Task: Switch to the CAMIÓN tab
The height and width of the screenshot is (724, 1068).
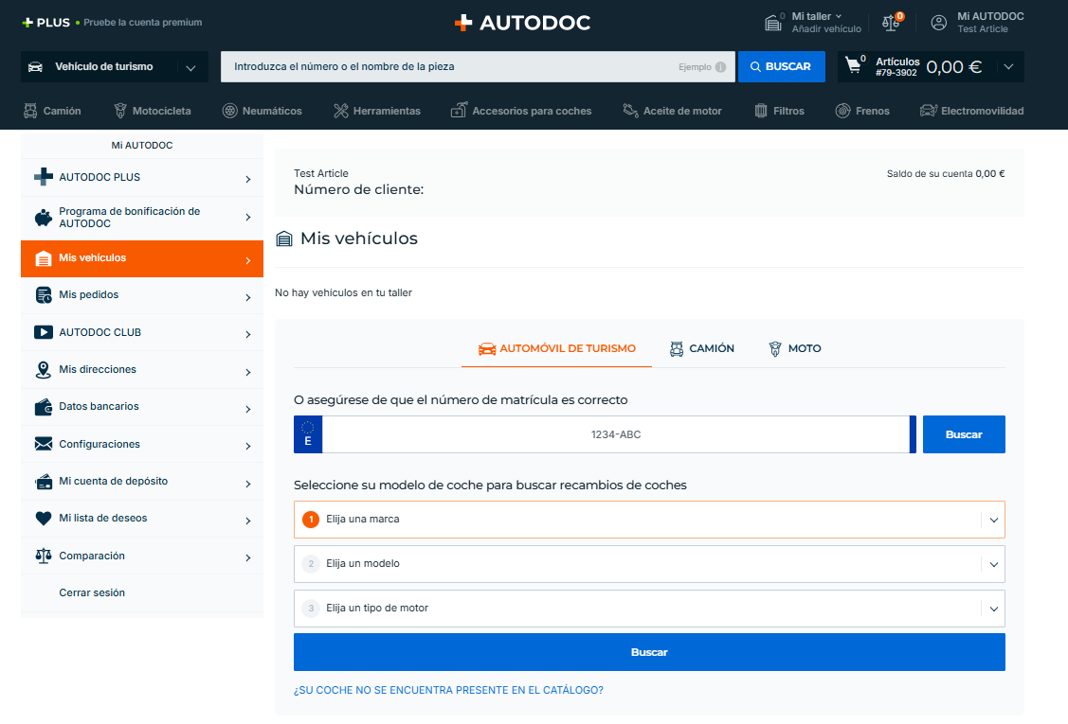Action: click(x=702, y=348)
